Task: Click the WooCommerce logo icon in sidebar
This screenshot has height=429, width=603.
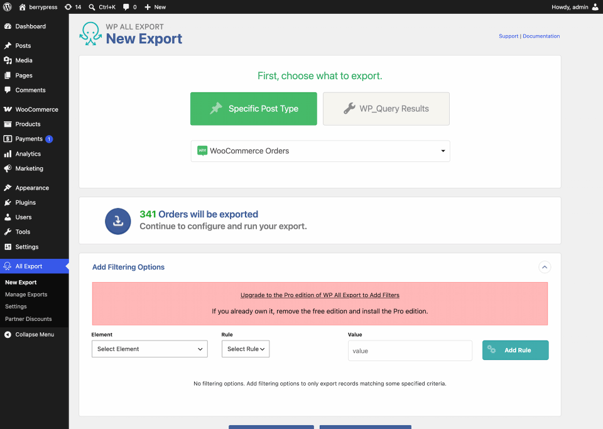Action: pos(8,109)
